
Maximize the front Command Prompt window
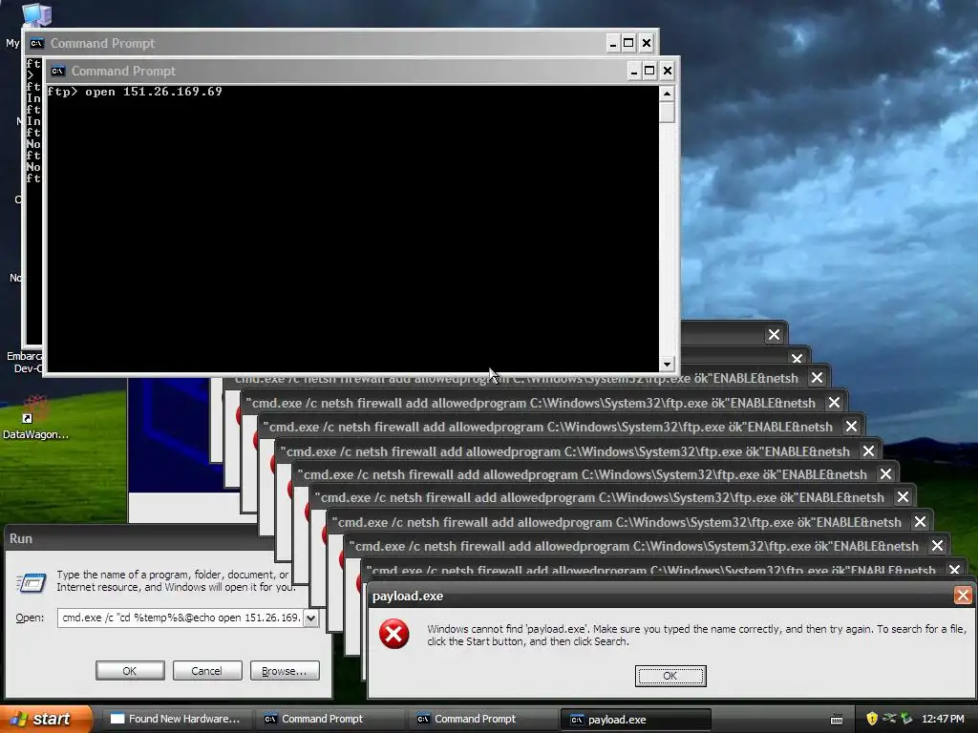click(x=649, y=71)
